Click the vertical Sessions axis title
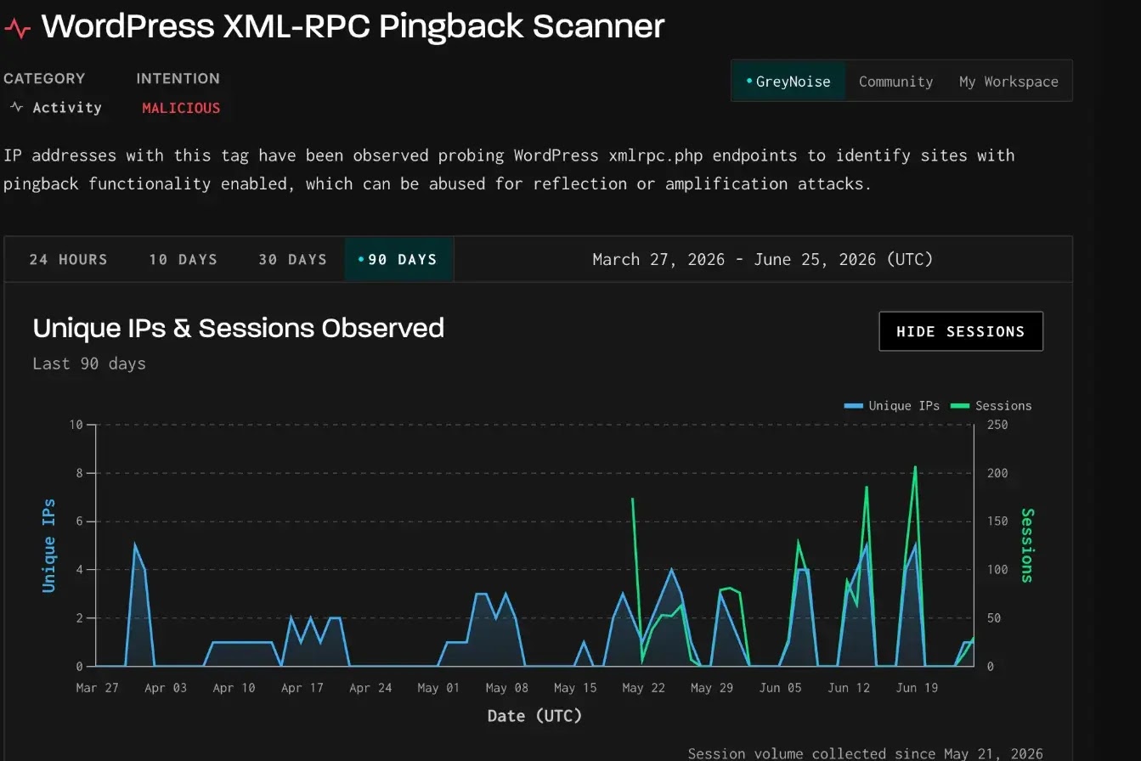Viewport: 1141px width, 761px height. [1027, 545]
